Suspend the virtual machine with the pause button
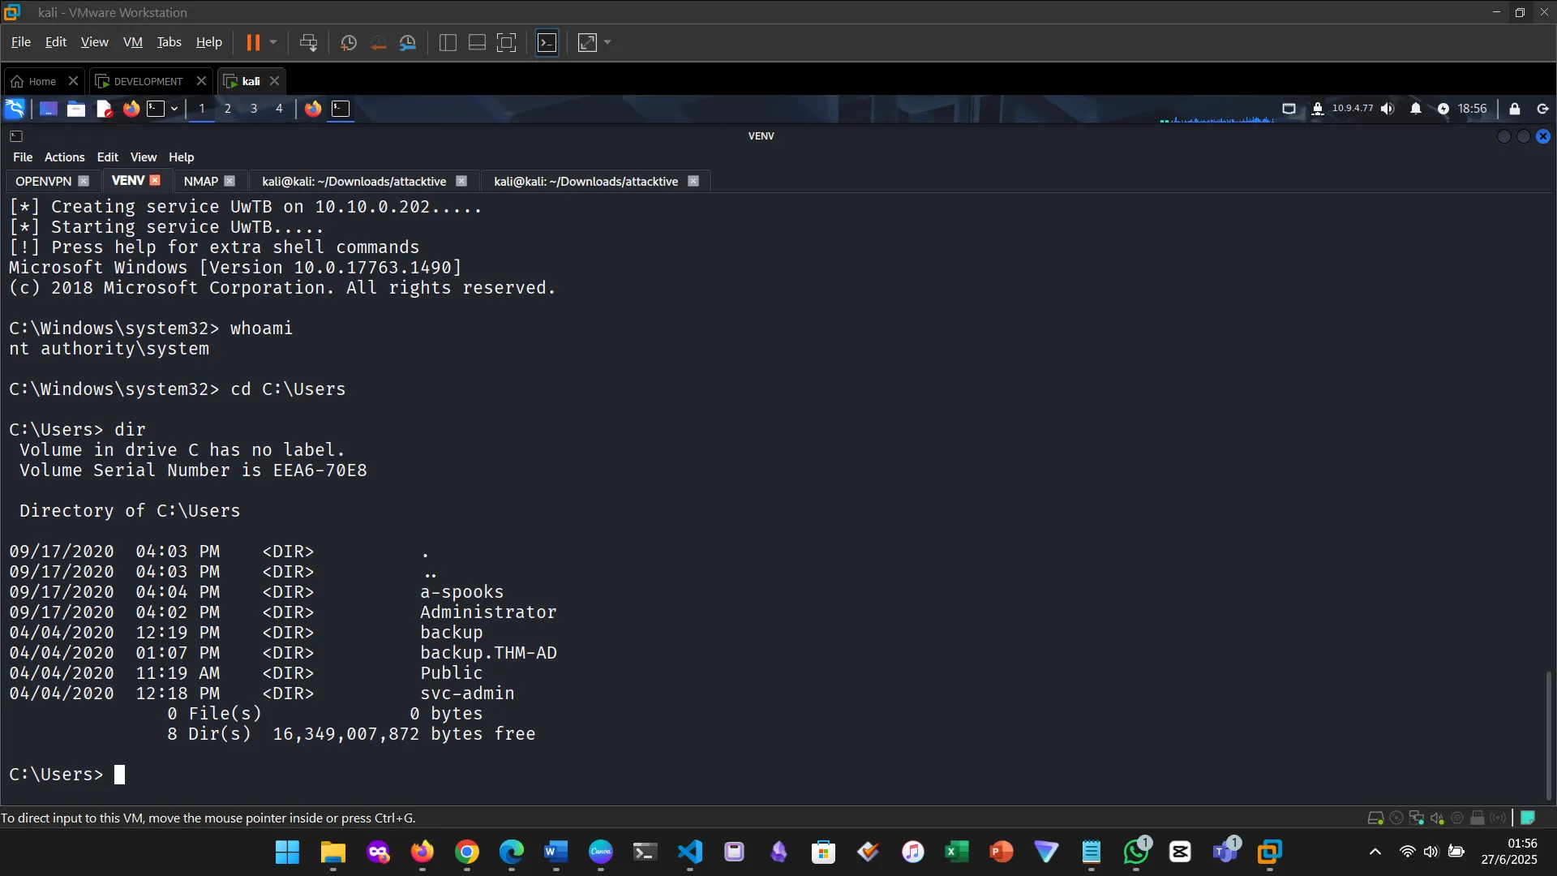Screen dimensions: 1557x876 pyautogui.click(x=253, y=42)
